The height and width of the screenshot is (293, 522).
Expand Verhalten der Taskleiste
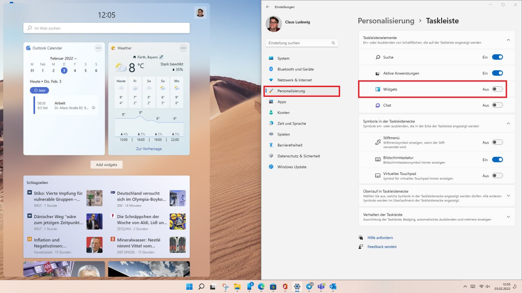[x=508, y=217]
